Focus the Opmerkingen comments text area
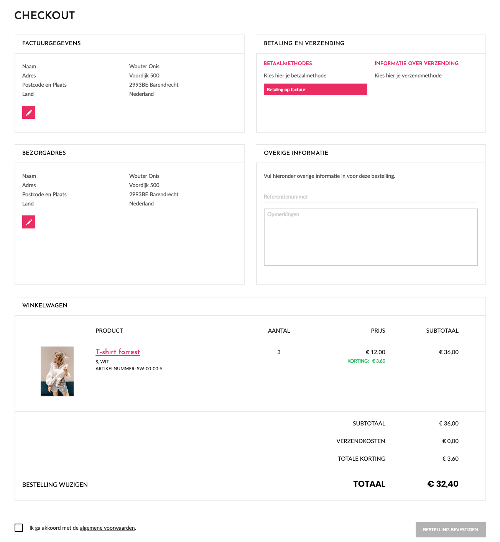 pos(370,237)
